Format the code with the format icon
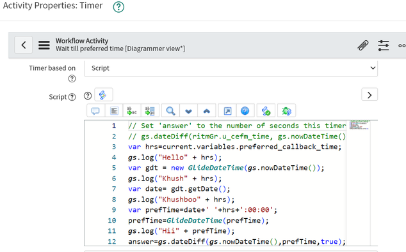 [114, 111]
